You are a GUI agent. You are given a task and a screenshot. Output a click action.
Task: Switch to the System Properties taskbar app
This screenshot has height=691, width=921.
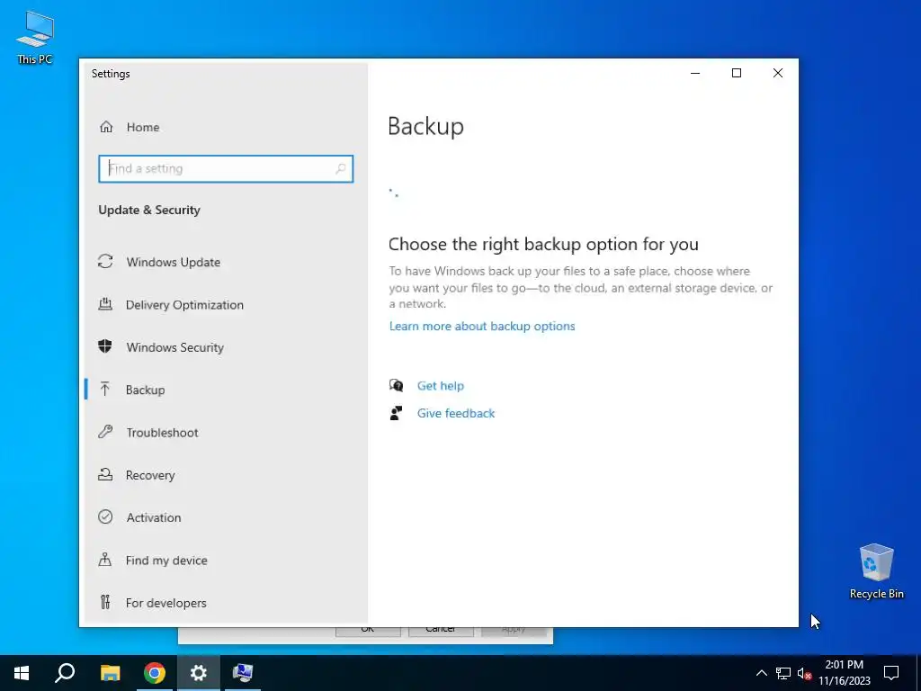(243, 673)
